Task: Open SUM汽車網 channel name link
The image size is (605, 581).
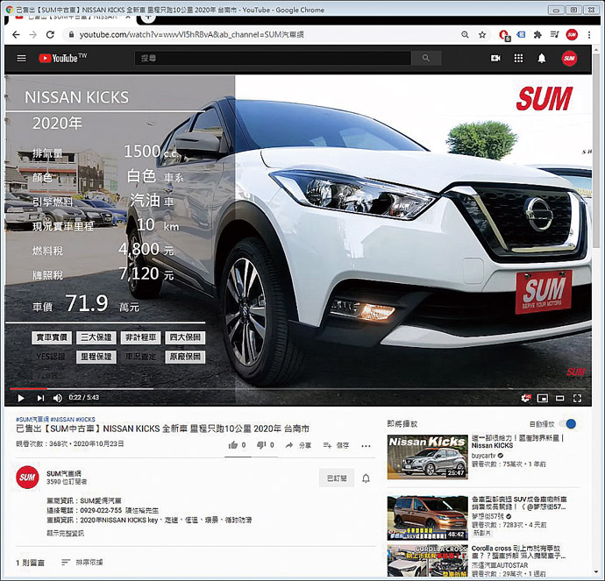Action: tap(64, 473)
